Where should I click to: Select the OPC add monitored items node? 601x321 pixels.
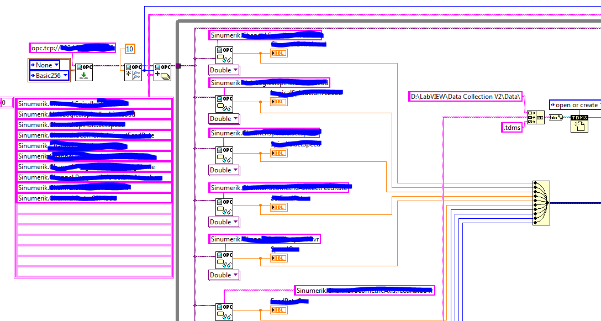pos(162,72)
